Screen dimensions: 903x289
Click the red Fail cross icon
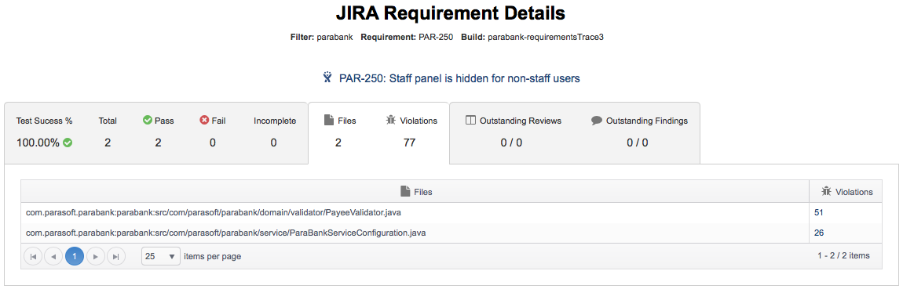coord(204,121)
